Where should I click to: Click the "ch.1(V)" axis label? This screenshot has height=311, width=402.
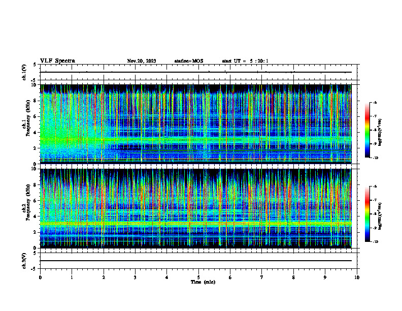(24, 72)
